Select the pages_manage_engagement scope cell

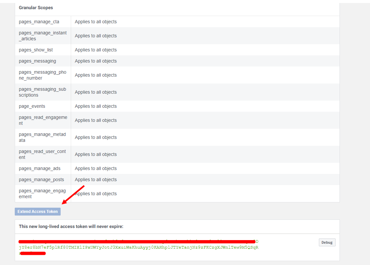(43, 194)
